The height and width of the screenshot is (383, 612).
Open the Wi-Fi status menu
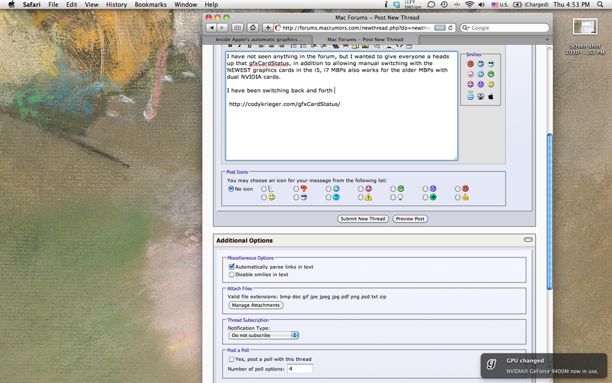(x=469, y=5)
